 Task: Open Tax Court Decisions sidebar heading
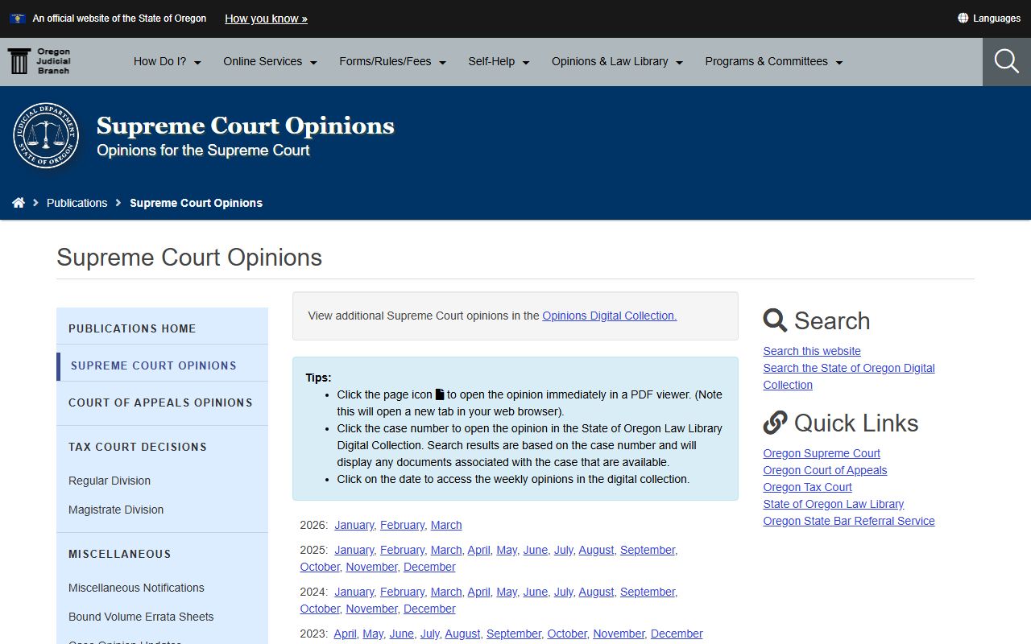(x=138, y=447)
